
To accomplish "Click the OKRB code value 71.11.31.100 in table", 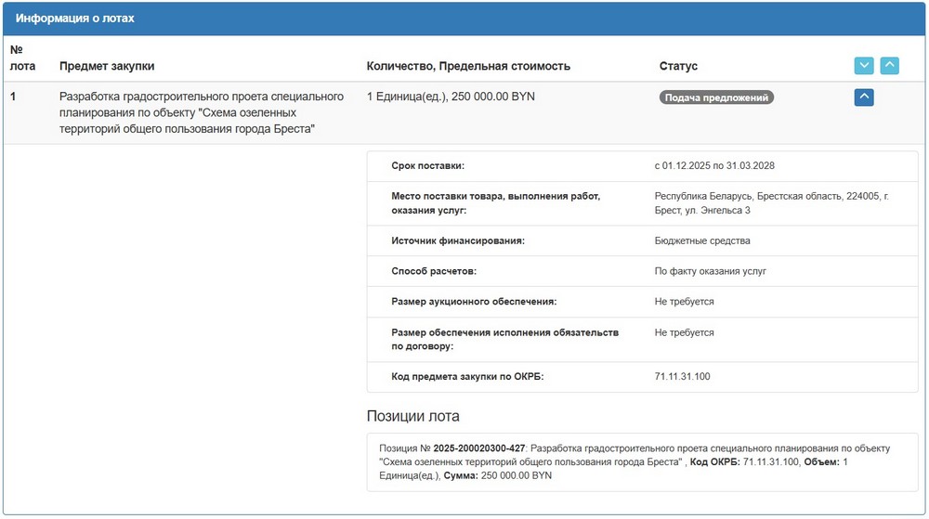I will click(x=682, y=377).
